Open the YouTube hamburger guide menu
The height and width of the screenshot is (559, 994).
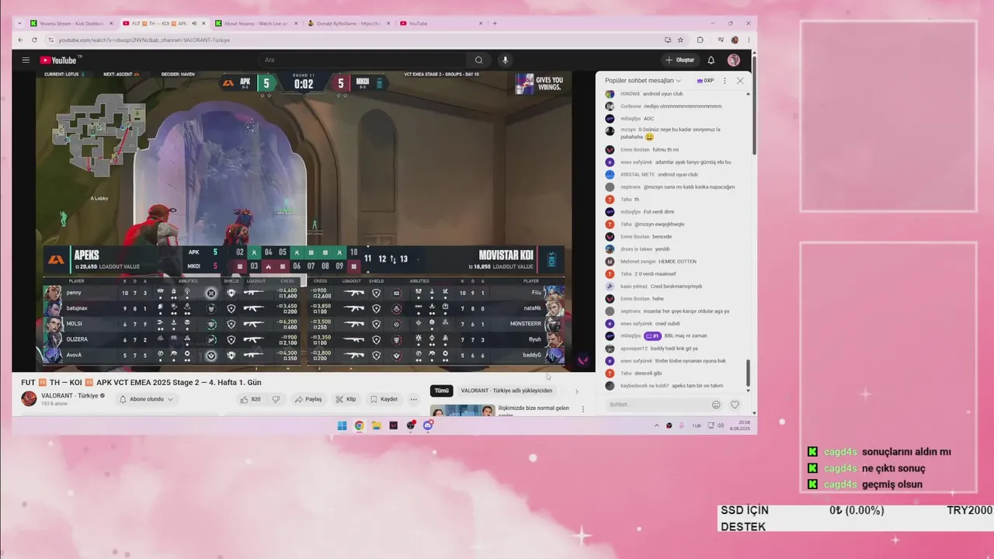pyautogui.click(x=26, y=60)
